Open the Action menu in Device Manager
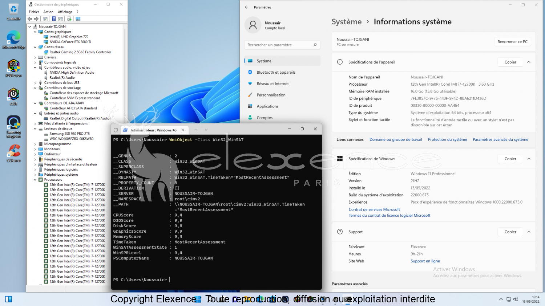The image size is (545, 306). (48, 12)
